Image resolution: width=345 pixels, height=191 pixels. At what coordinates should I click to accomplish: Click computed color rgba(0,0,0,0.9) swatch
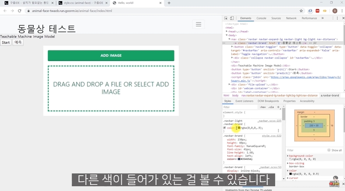[290, 174]
